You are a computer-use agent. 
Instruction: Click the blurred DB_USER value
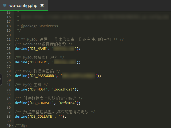coord(65,62)
